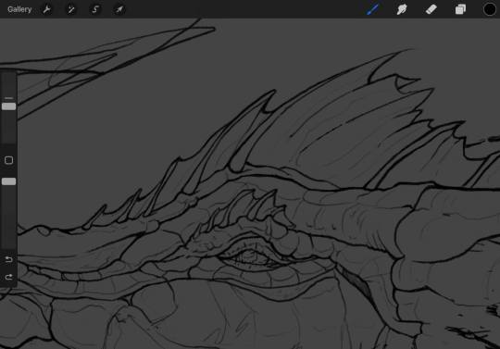The height and width of the screenshot is (349, 500).
Task: Click the brush size slider handle
Action: click(8, 106)
